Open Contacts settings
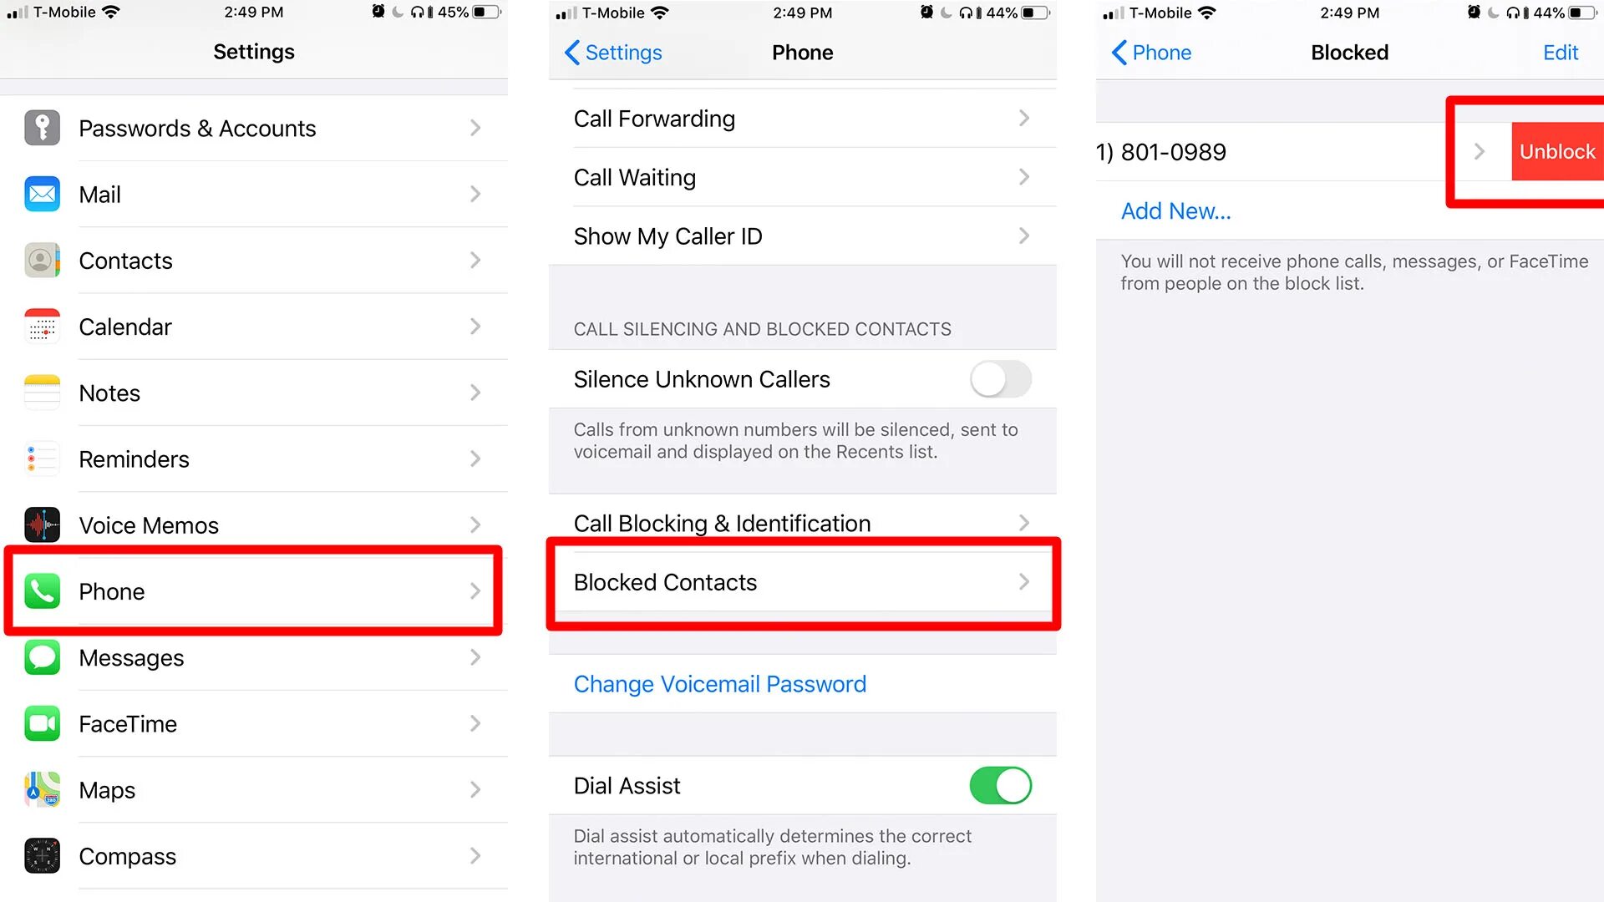Image resolution: width=1604 pixels, height=902 pixels. (253, 261)
